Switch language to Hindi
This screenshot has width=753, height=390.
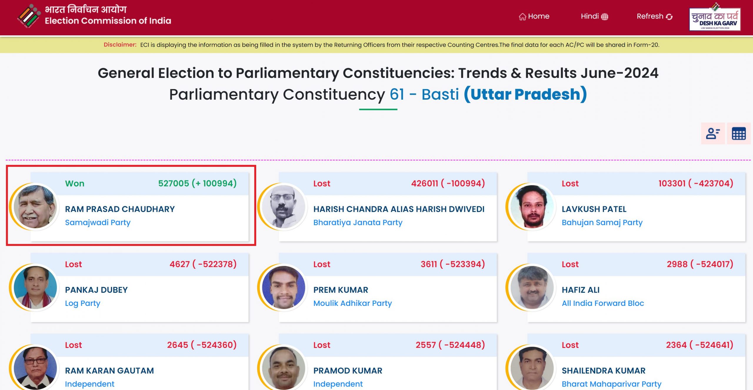pos(594,16)
